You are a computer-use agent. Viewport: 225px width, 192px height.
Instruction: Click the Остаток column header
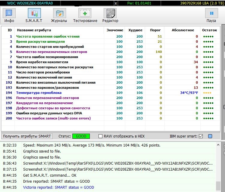click(209, 30)
